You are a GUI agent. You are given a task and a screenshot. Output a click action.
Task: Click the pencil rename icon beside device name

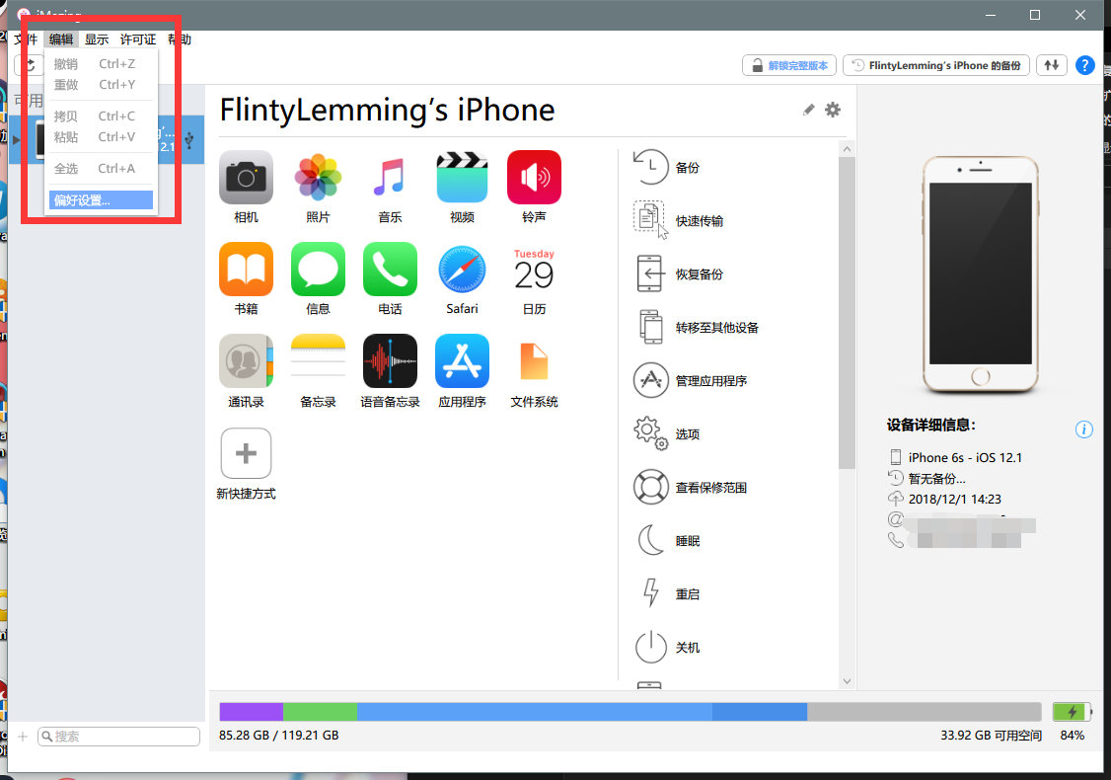809,110
